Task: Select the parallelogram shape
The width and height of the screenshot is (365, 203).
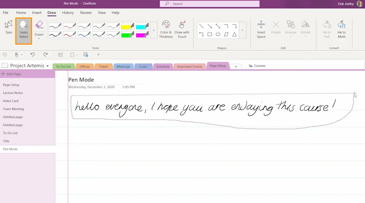Action: coord(226,34)
